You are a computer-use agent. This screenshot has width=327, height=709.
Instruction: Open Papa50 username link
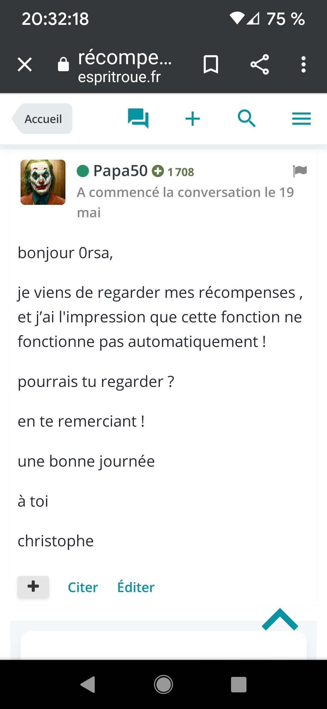tap(120, 171)
